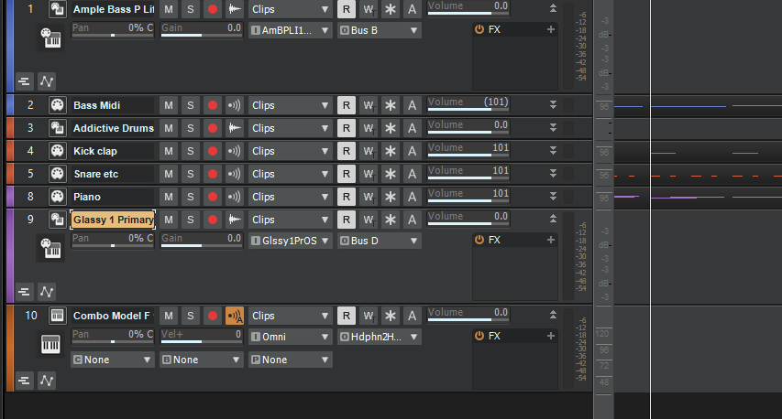Screen dimensions: 782x419
Task: Open the Bus B output dropdown
Action: tap(380, 30)
